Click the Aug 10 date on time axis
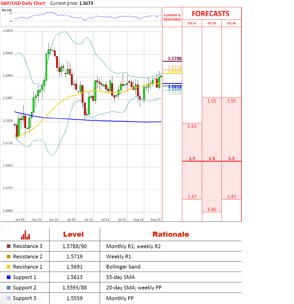294x304 pixels. (x=138, y=219)
